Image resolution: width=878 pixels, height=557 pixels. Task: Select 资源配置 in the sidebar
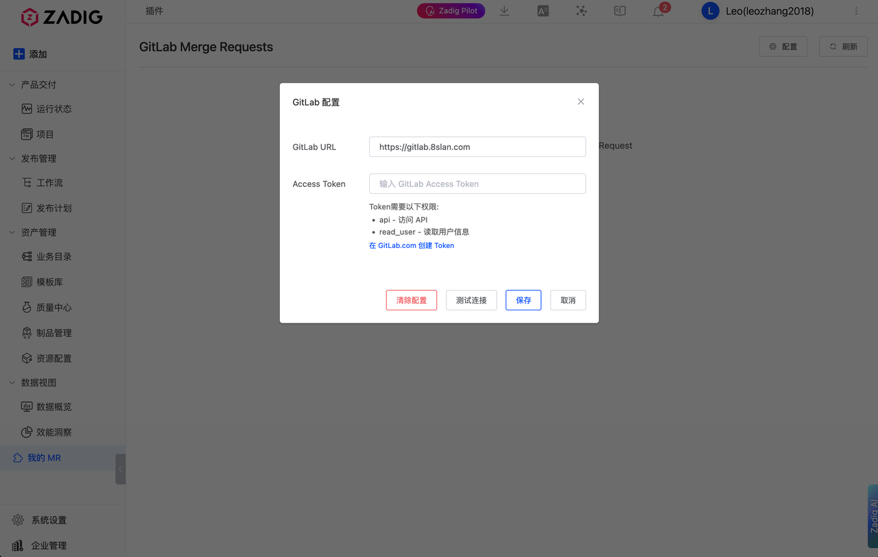pyautogui.click(x=47, y=358)
